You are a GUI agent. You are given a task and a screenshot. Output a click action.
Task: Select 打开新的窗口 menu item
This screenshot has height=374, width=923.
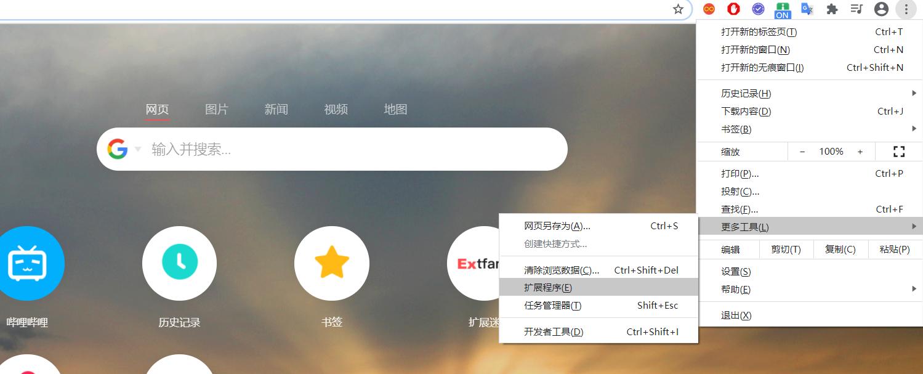coord(810,50)
